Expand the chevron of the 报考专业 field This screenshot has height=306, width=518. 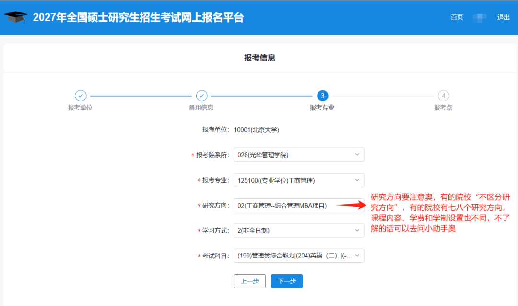357,180
